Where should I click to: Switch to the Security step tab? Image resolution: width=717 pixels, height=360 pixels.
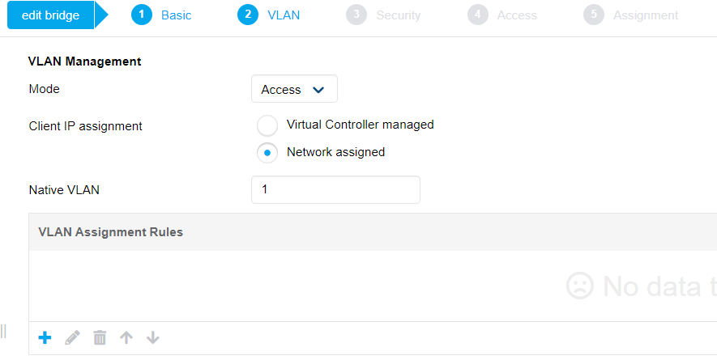point(398,15)
